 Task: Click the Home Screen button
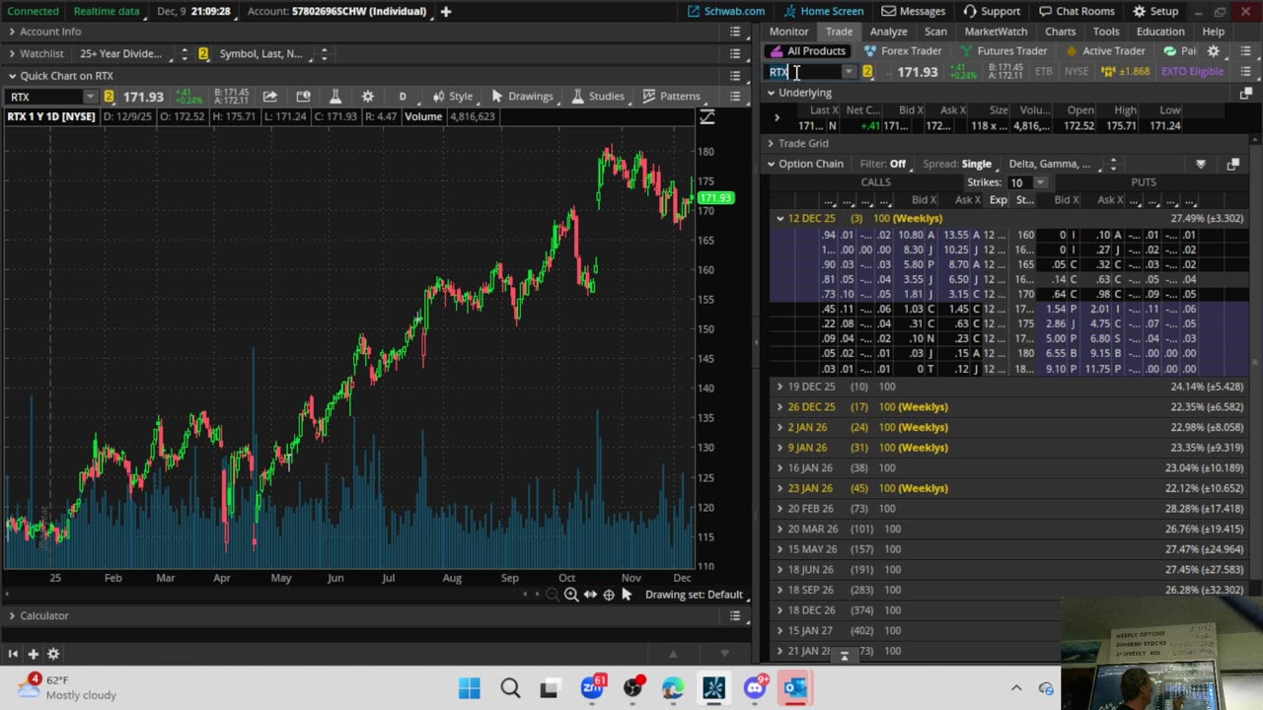824,11
